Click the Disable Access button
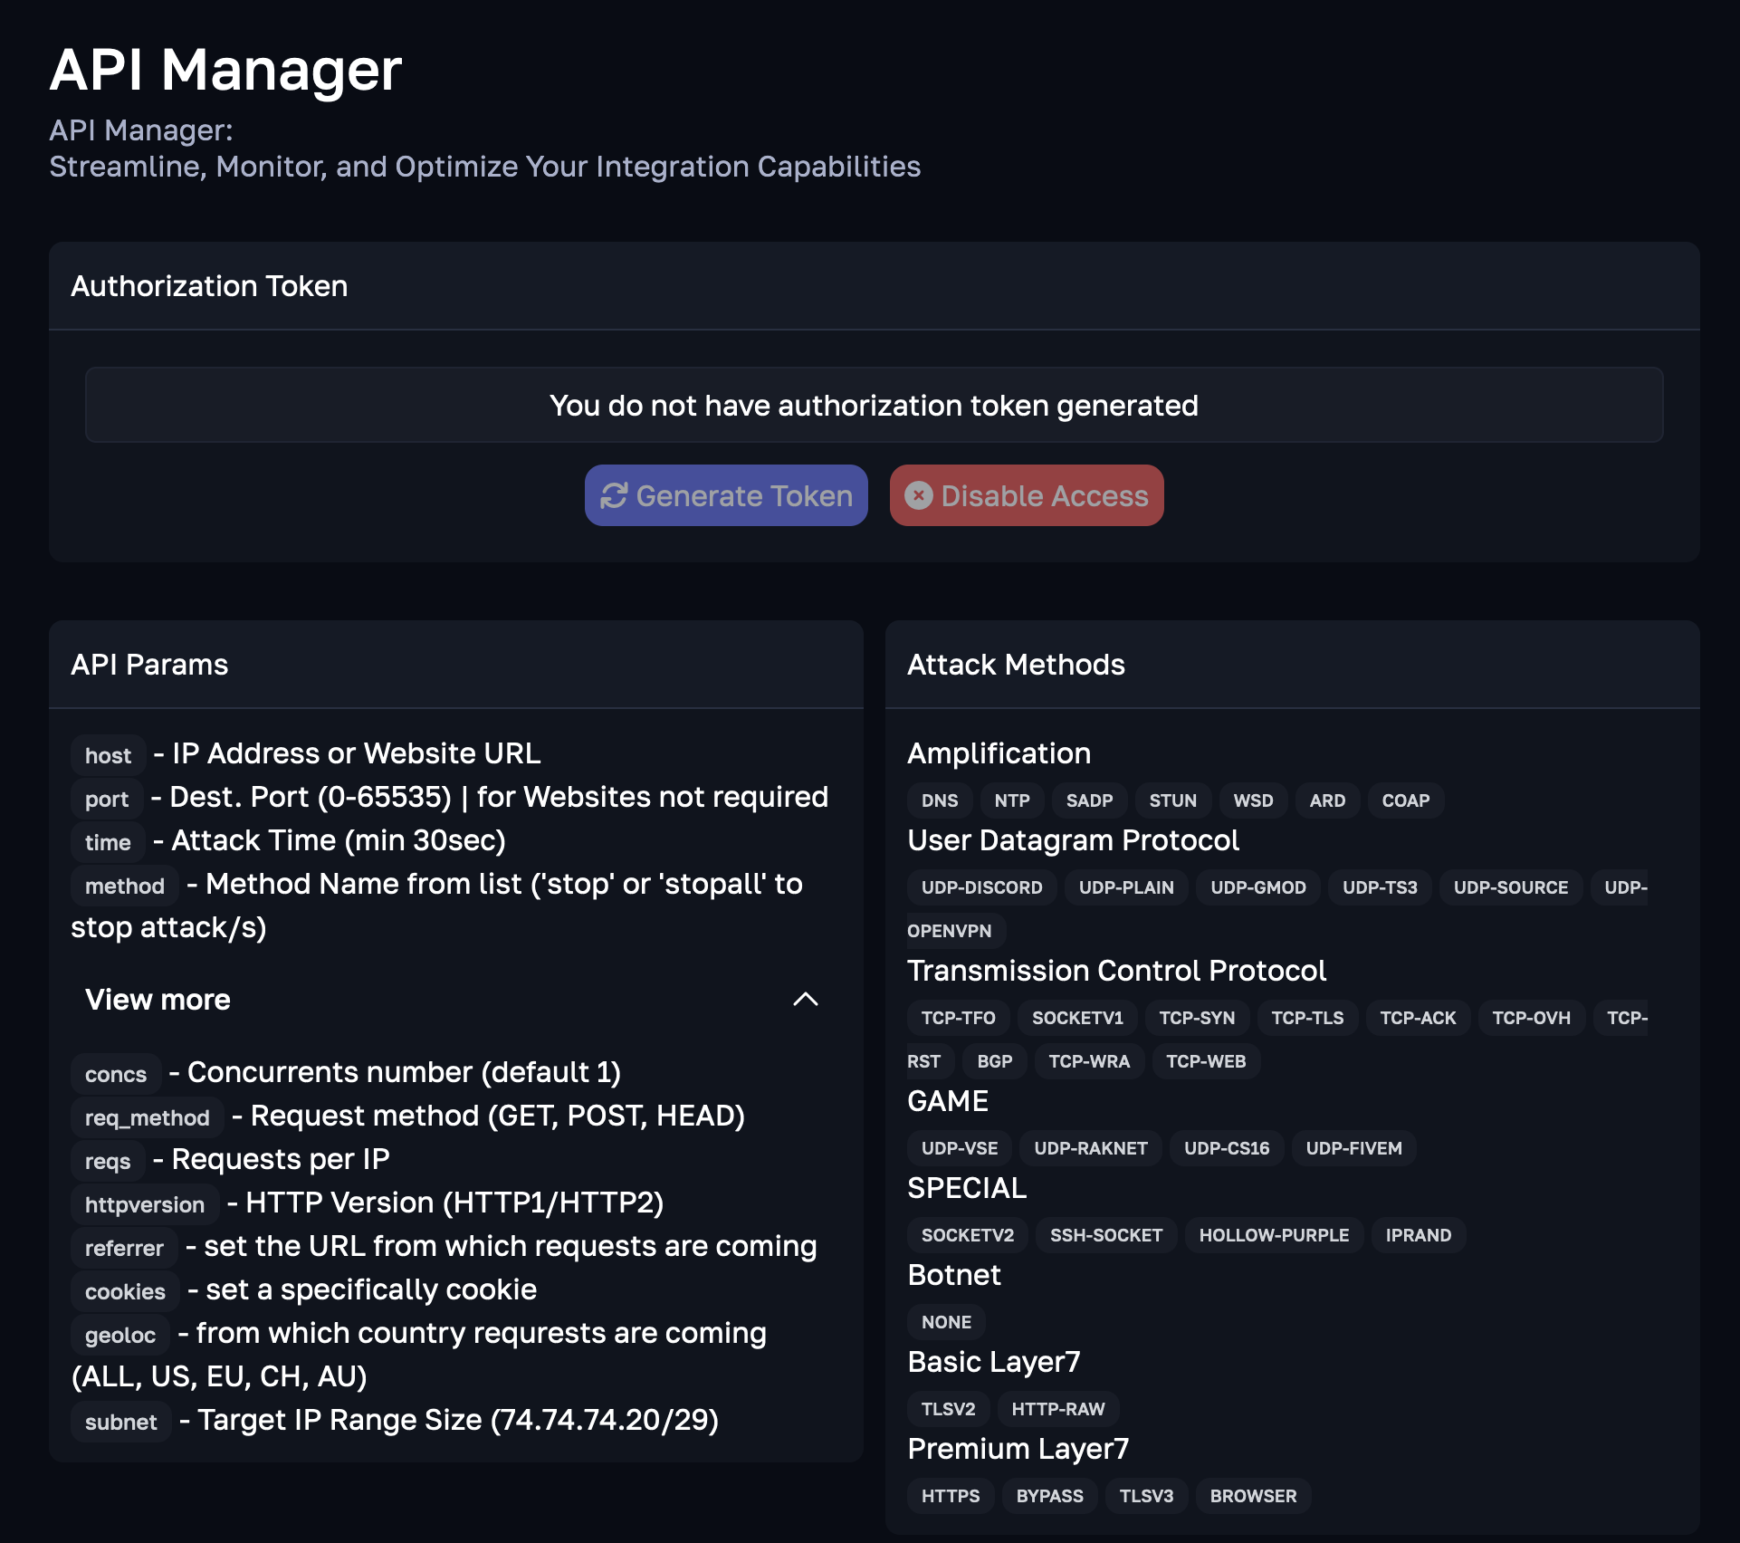Viewport: 1740px width, 1543px height. (x=1027, y=494)
